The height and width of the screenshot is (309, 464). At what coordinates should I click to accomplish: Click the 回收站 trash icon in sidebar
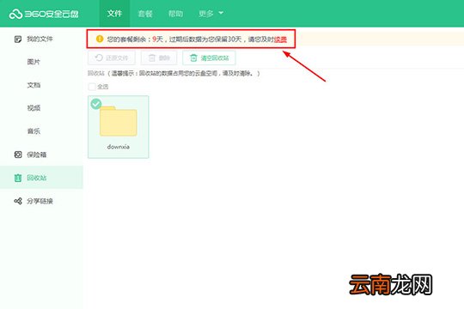(18, 178)
